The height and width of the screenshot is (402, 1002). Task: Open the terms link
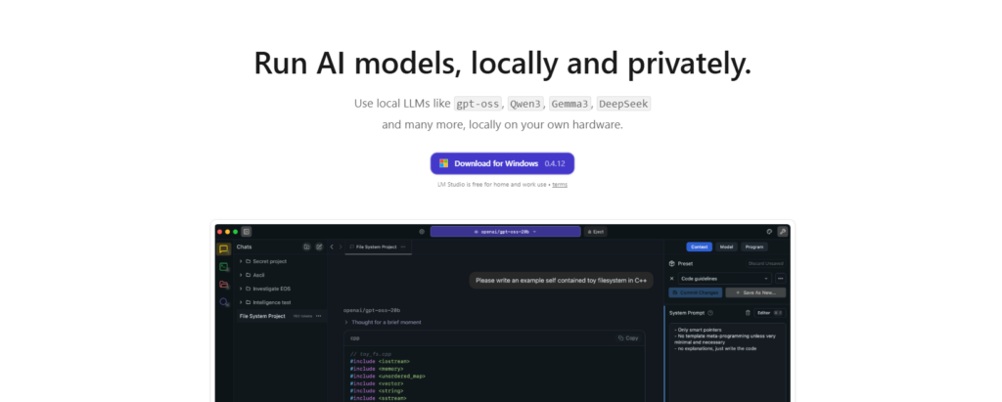tap(560, 185)
